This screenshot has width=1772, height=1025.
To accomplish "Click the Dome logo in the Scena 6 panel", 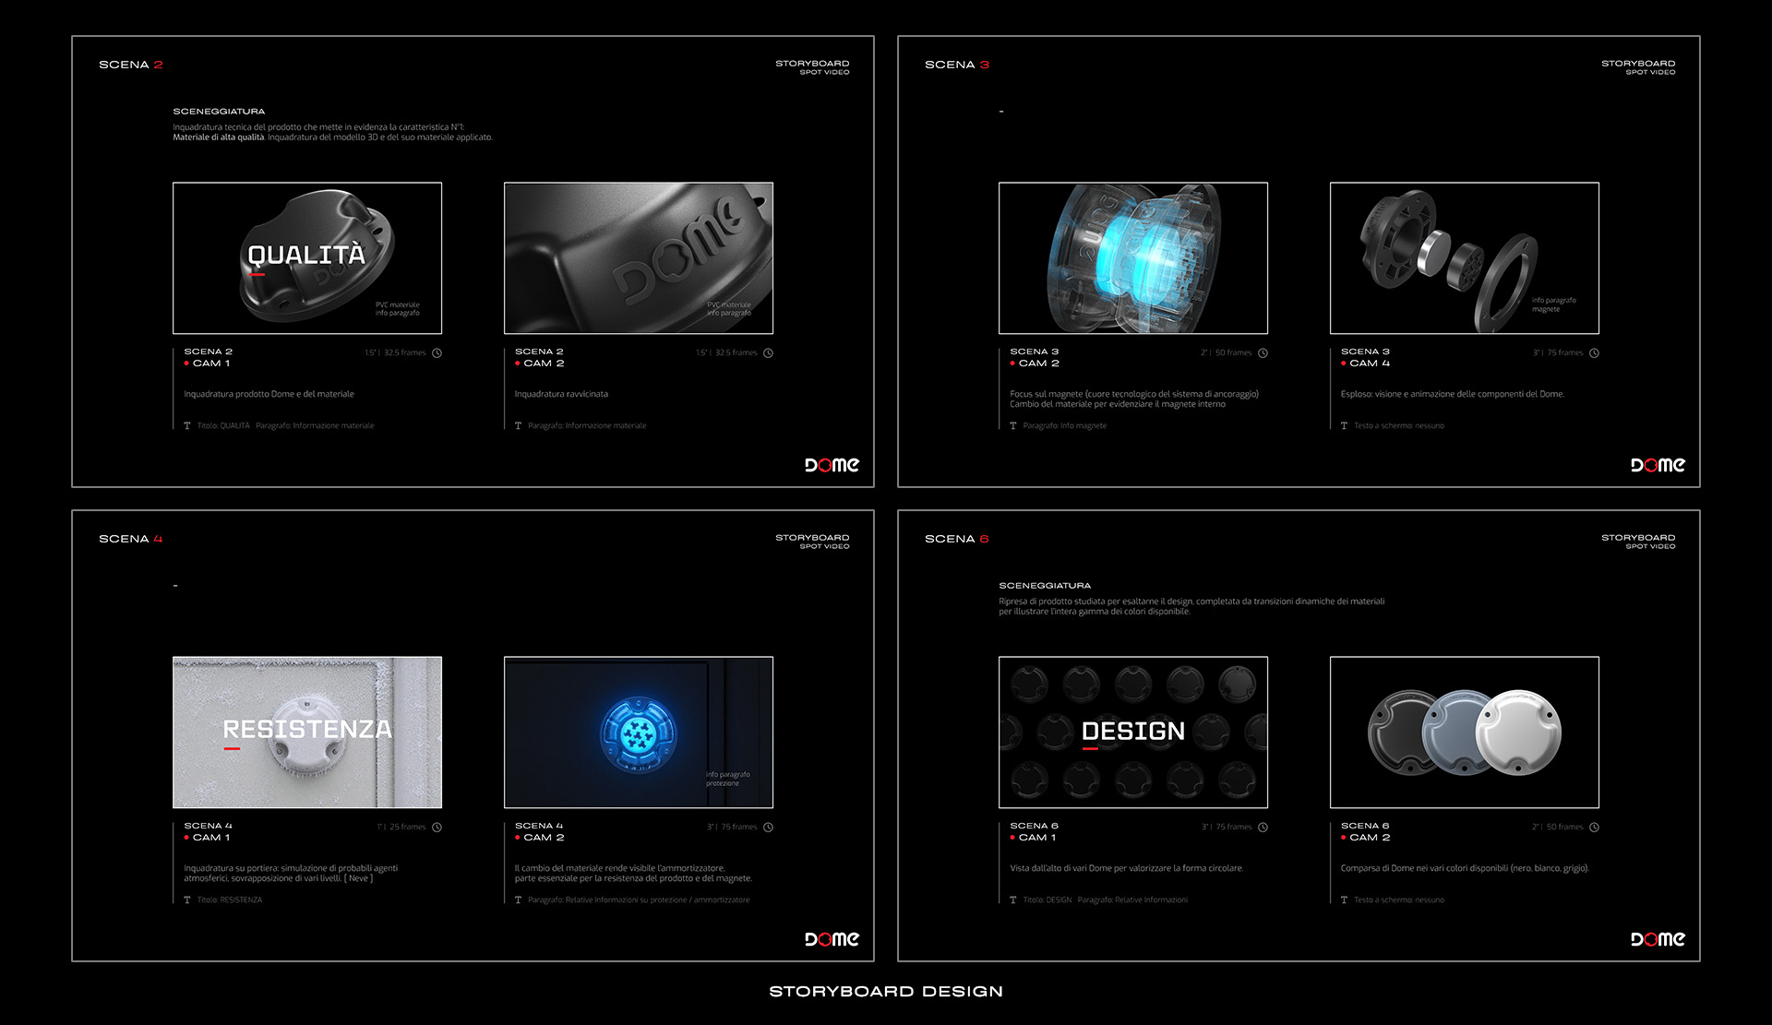I will (x=1658, y=939).
